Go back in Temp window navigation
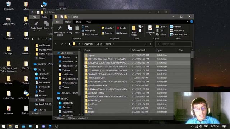The width and height of the screenshot is (230, 129). 56,44
